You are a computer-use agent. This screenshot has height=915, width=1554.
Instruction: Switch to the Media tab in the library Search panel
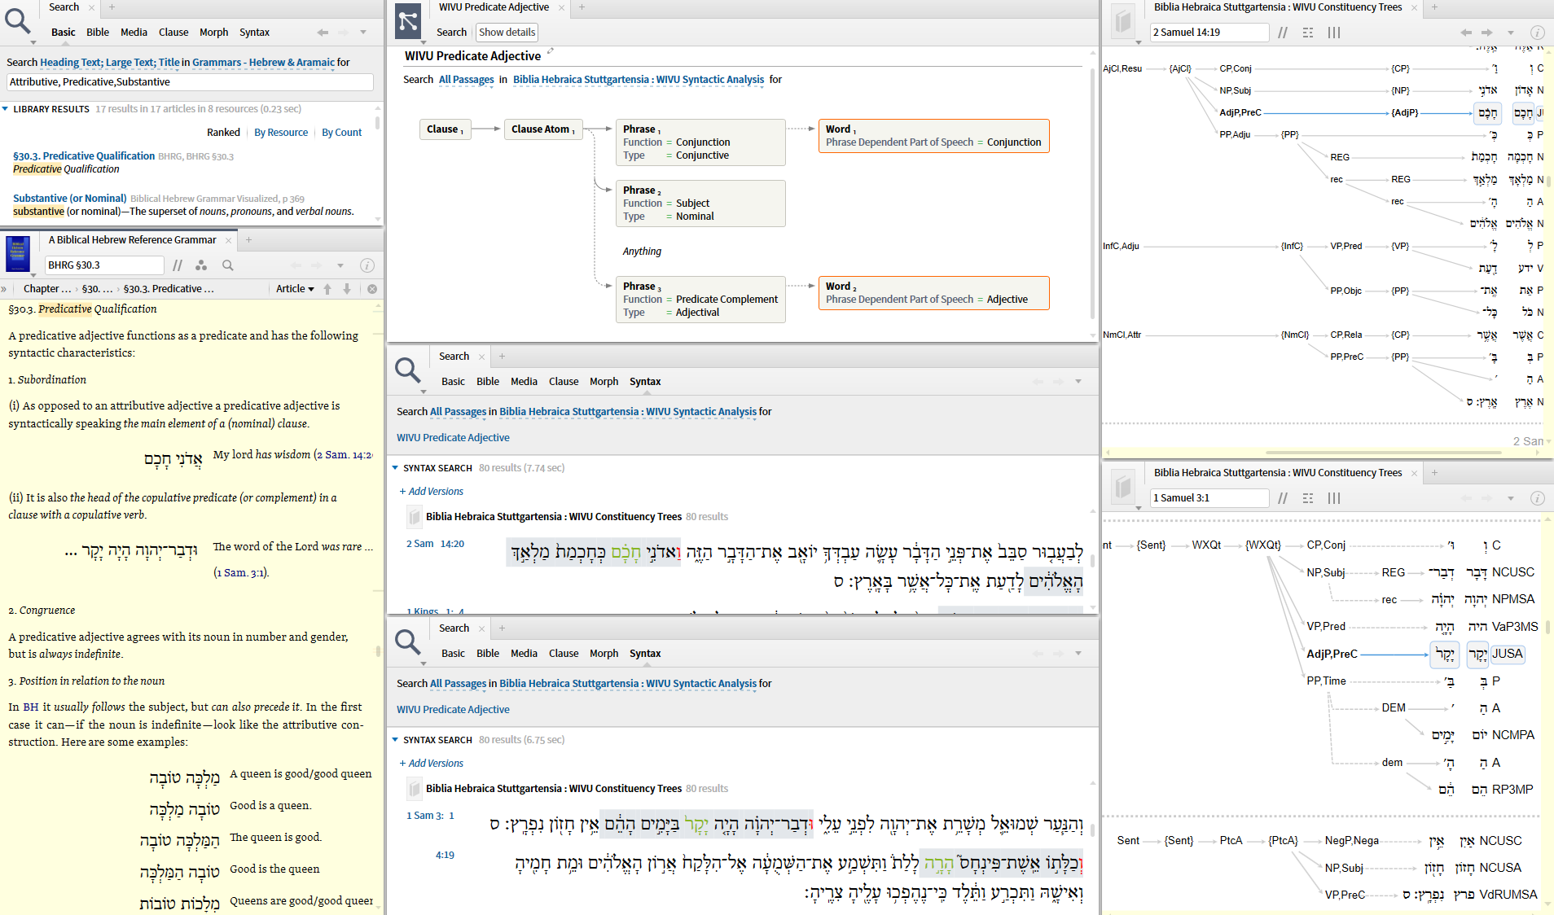pyautogui.click(x=134, y=33)
